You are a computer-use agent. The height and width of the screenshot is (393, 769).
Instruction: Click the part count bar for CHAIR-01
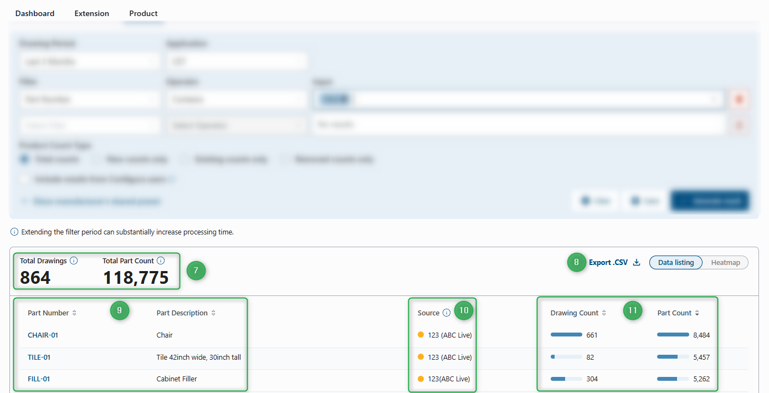[x=673, y=335]
